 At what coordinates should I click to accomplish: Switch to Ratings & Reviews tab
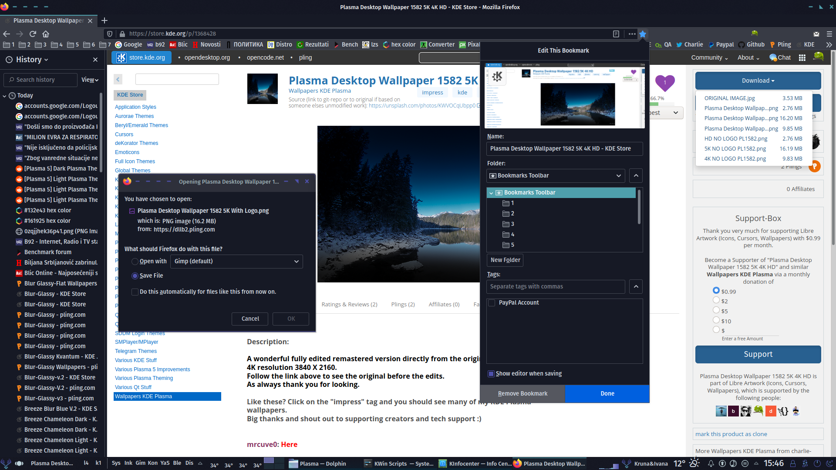click(x=349, y=305)
